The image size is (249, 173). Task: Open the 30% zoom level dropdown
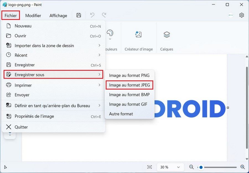(x=170, y=167)
